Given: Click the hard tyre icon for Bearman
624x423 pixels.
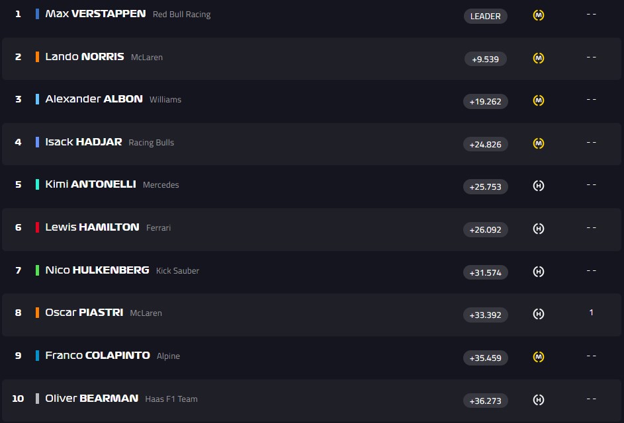Looking at the screenshot, I should pos(539,399).
